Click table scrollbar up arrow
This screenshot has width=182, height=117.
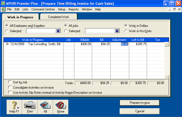167,44
